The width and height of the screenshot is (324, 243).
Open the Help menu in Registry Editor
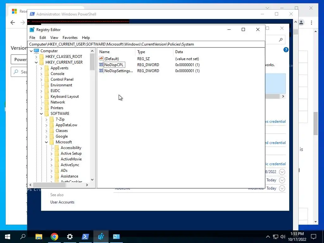click(86, 38)
